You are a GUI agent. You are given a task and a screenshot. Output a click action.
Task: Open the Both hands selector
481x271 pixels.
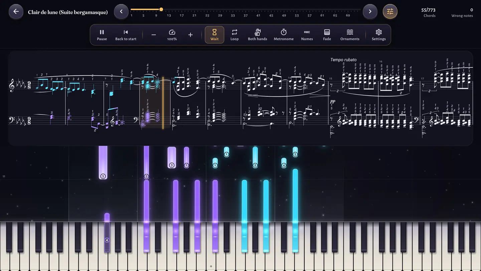258,35
